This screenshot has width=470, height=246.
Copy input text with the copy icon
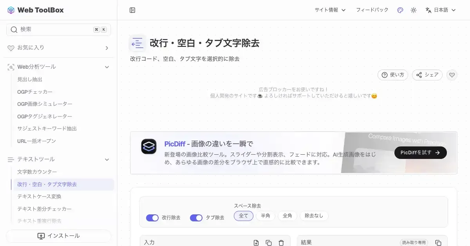click(x=269, y=243)
